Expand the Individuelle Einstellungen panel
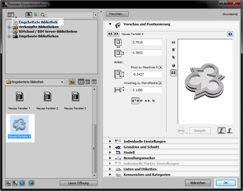Image resolution: width=243 pixels, height=191 pixels. tap(110, 141)
